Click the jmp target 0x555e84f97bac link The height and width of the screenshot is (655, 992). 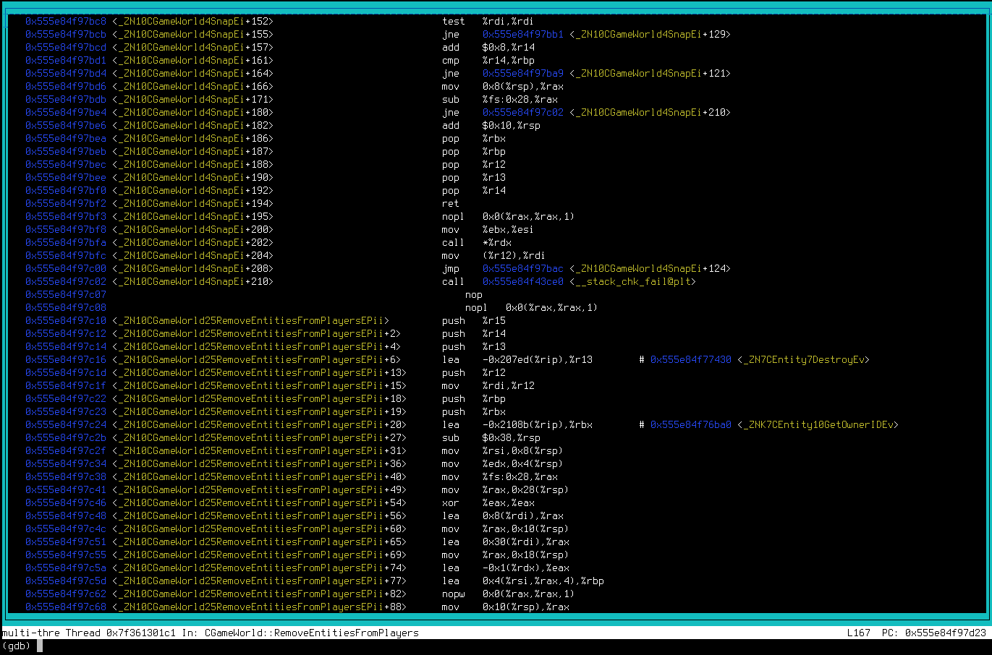tap(515, 268)
